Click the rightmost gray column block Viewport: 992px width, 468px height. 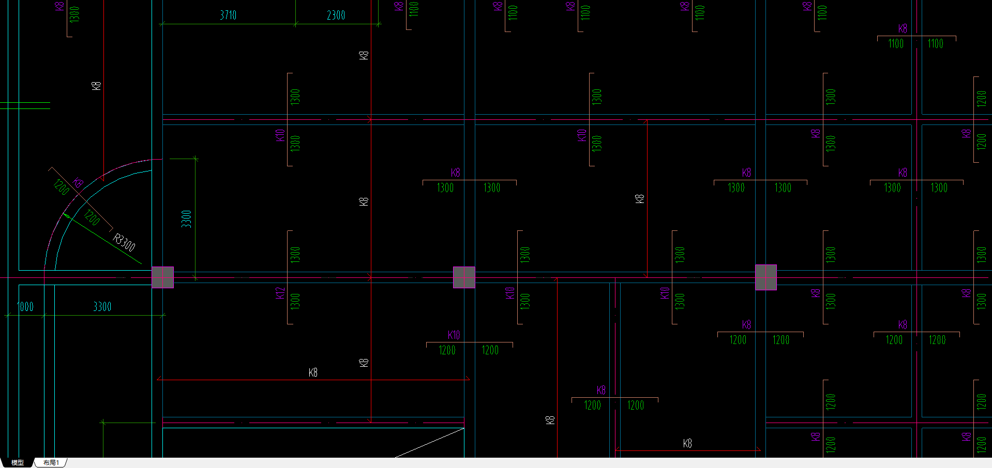click(766, 277)
